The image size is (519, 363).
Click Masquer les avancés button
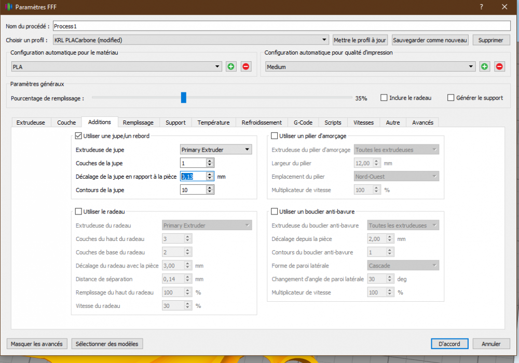[37, 344]
